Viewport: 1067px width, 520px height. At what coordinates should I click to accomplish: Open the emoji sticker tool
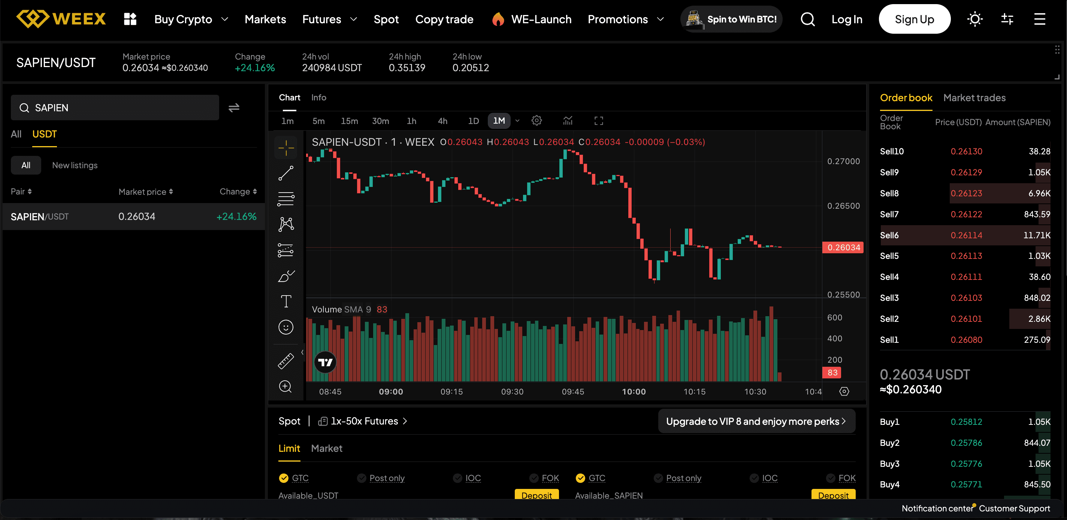(286, 327)
